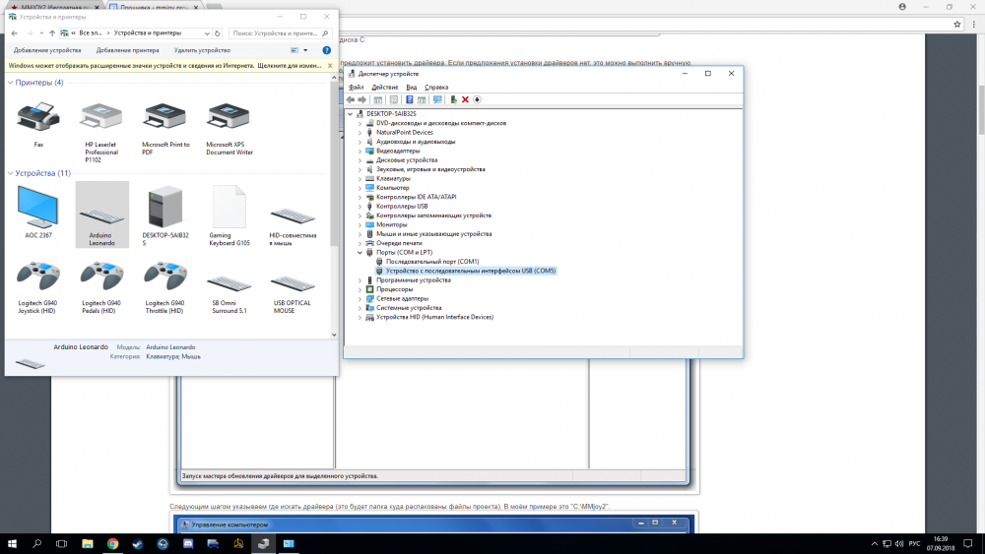Expand NaturalPoint Devices node
The height and width of the screenshot is (554, 985).
pyautogui.click(x=360, y=133)
